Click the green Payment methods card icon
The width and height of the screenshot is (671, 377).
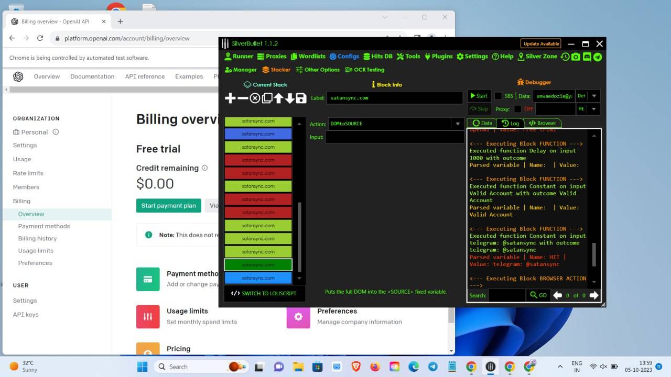tap(148, 279)
